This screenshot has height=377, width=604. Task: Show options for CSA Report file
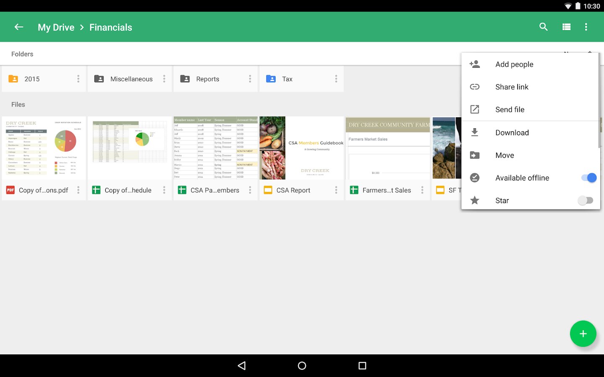coord(336,190)
